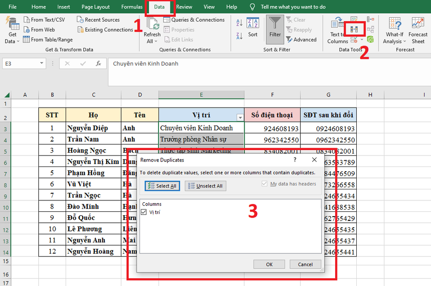Click the Refresh All icon

click(152, 24)
